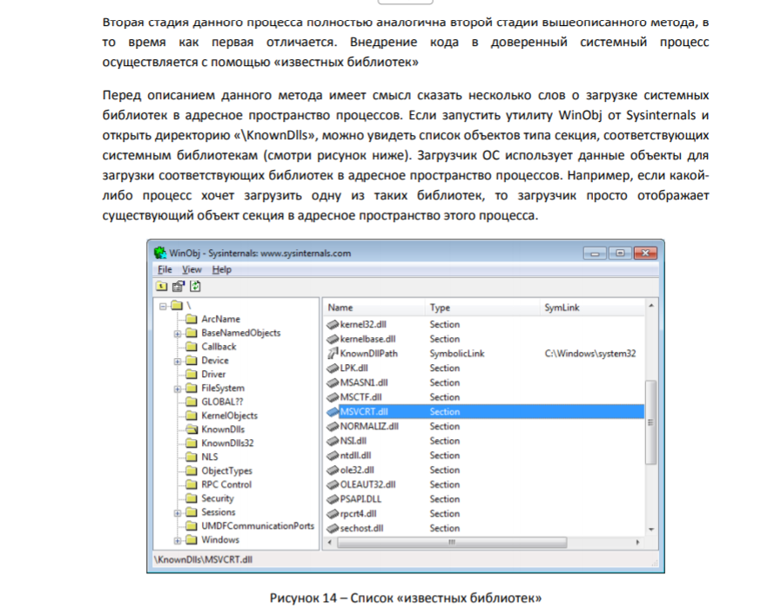761x615 pixels.
Task: Click the MSCTF.dll section icon
Action: [x=333, y=397]
